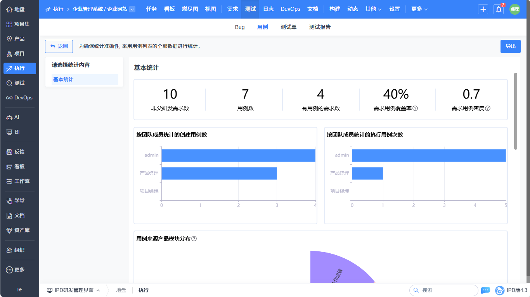Expand the 更多 dropdown in top navigation
The image size is (530, 297).
(419, 9)
